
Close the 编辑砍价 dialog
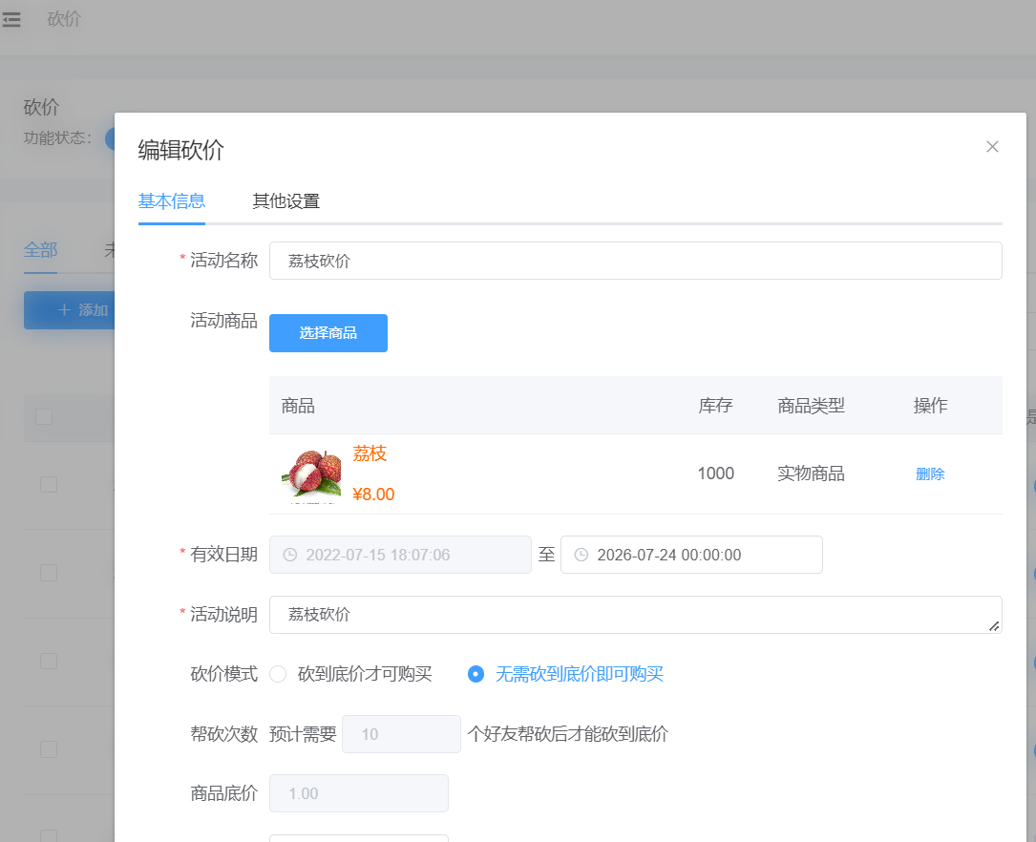[x=992, y=147]
